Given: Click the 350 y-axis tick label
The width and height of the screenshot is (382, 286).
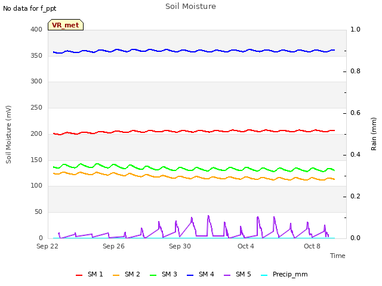Looking at the screenshot, I should (x=36, y=55).
